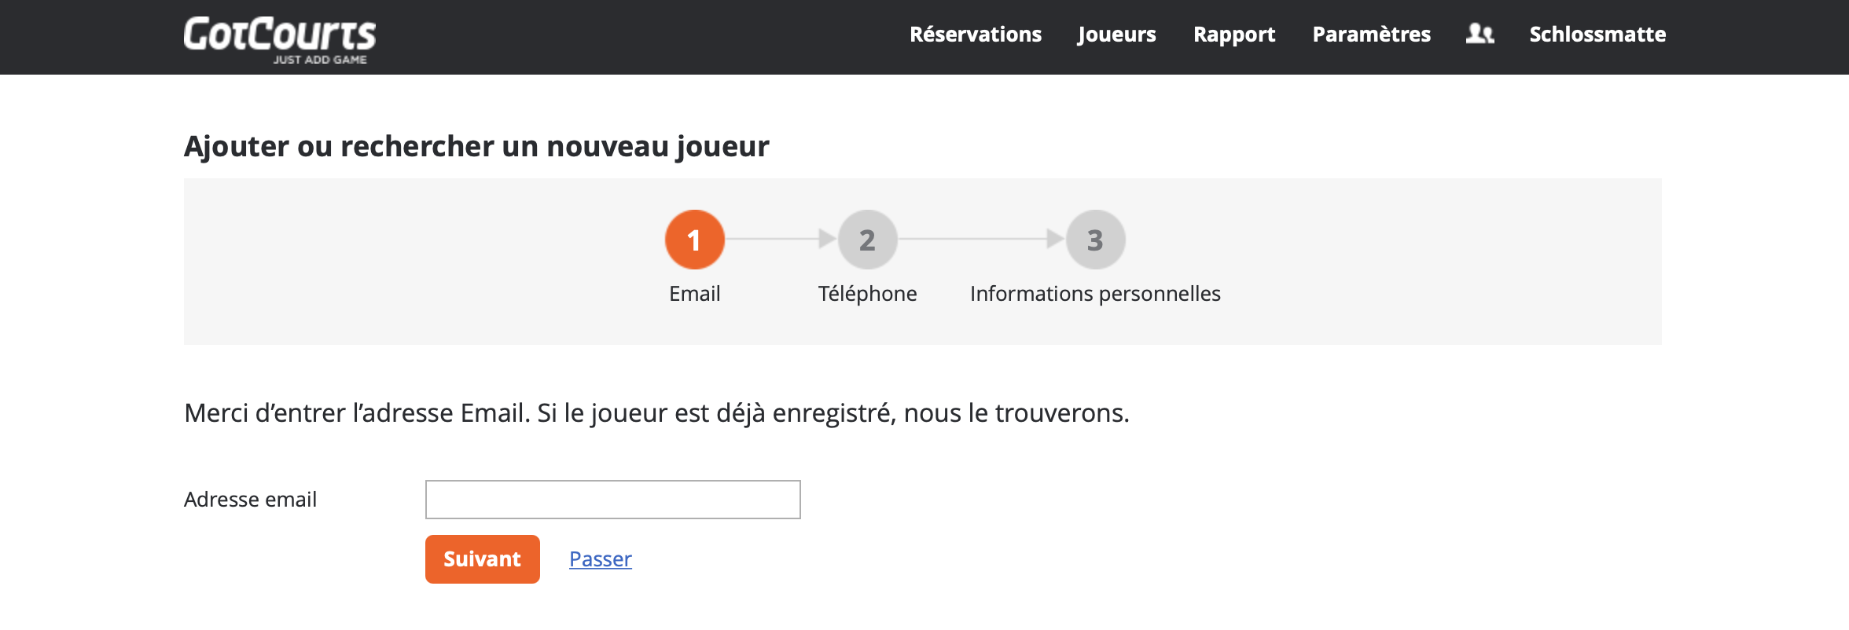Viewport: 1849px width, 630px height.
Task: Open the Schlossmatte account menu
Action: 1597,35
